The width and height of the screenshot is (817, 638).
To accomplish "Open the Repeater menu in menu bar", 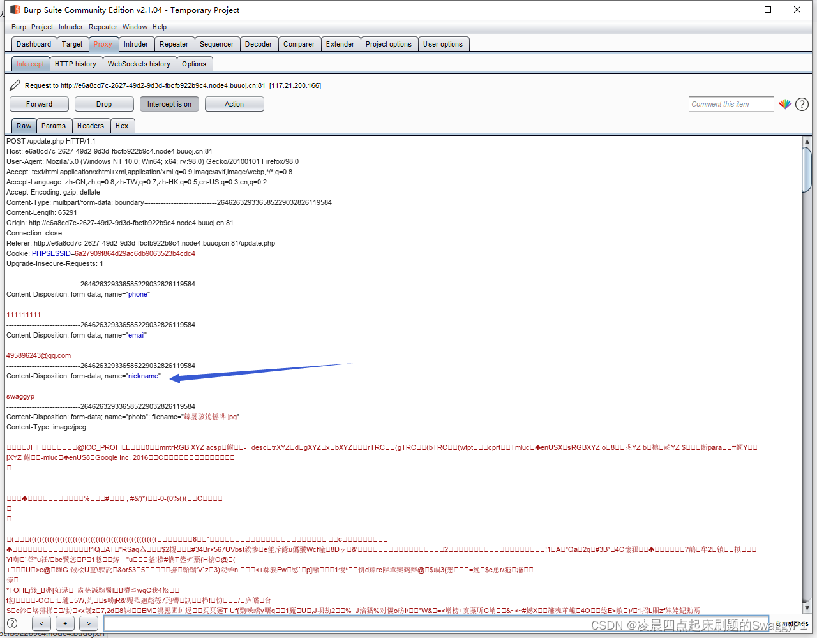I will [103, 27].
